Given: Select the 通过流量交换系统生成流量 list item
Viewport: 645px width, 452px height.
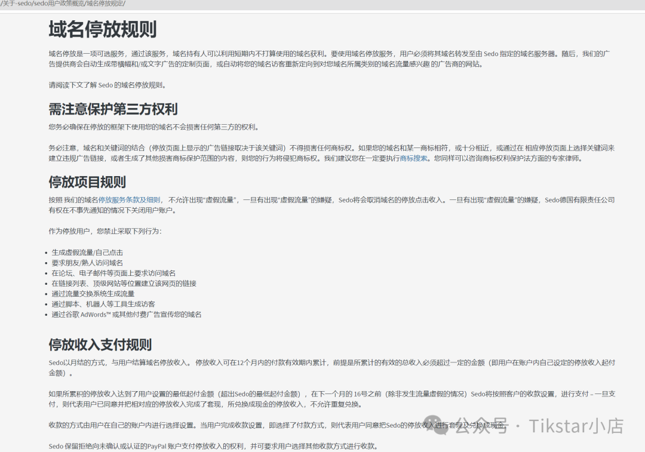Looking at the screenshot, I should (x=94, y=294).
